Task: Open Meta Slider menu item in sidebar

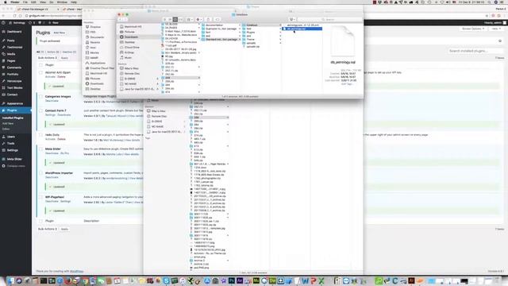Action: tap(14, 159)
